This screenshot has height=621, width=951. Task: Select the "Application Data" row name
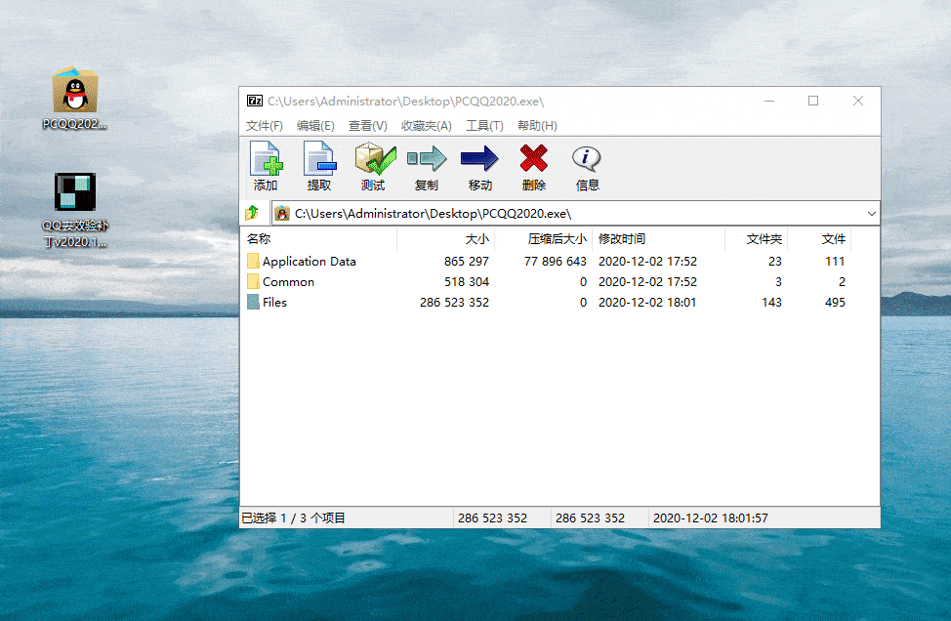(310, 262)
